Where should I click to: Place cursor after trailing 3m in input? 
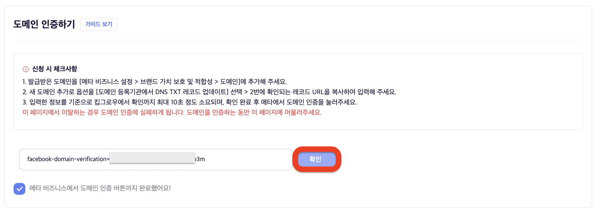point(205,159)
